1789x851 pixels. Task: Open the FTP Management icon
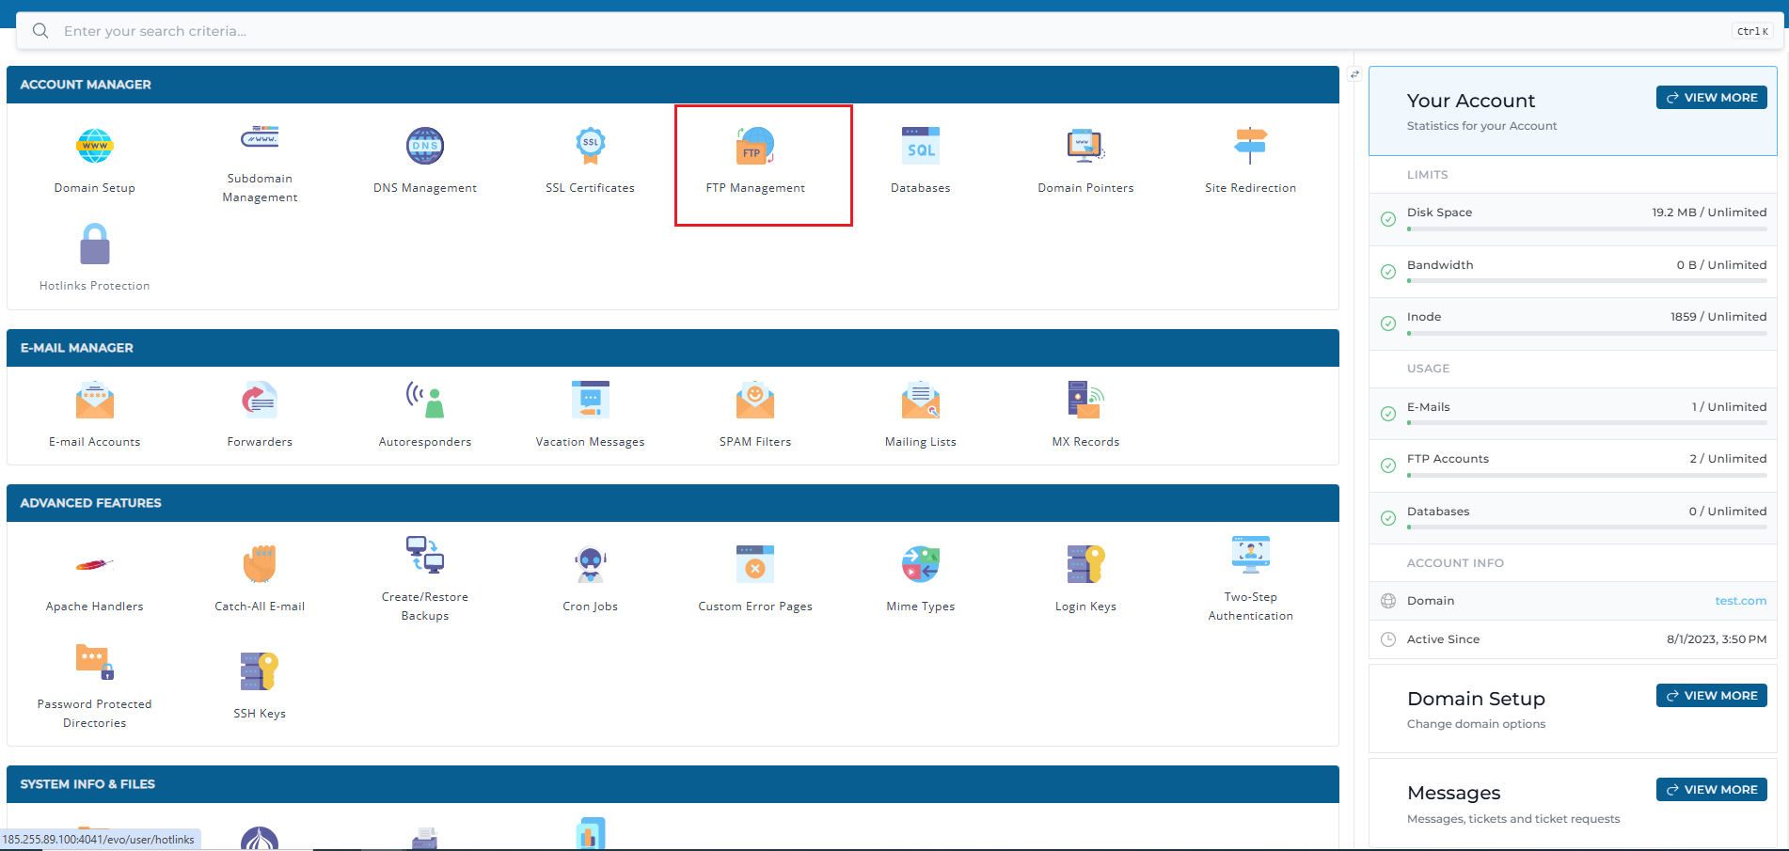click(x=755, y=147)
